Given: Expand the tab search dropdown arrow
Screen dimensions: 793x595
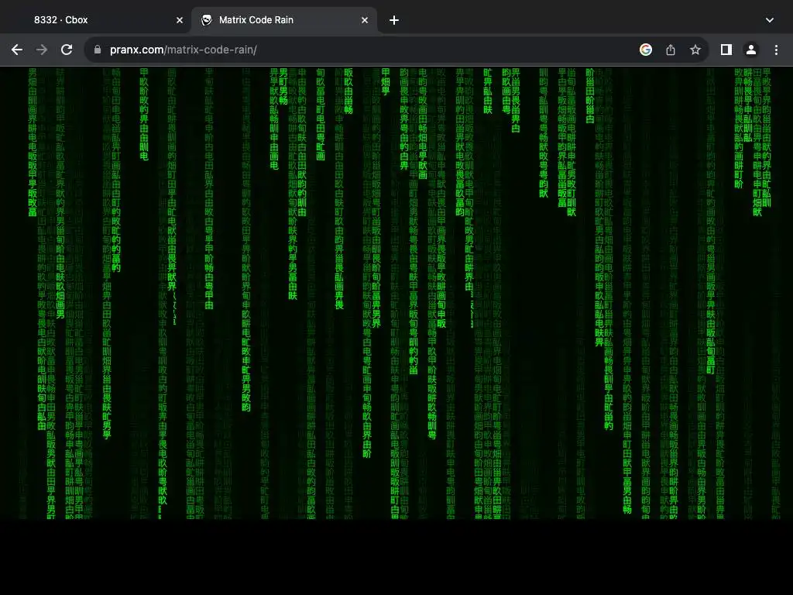Looking at the screenshot, I should 770,20.
